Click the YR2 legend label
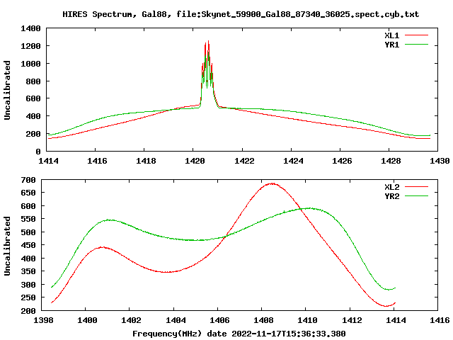This screenshot has height=340, width=453. pyautogui.click(x=391, y=196)
